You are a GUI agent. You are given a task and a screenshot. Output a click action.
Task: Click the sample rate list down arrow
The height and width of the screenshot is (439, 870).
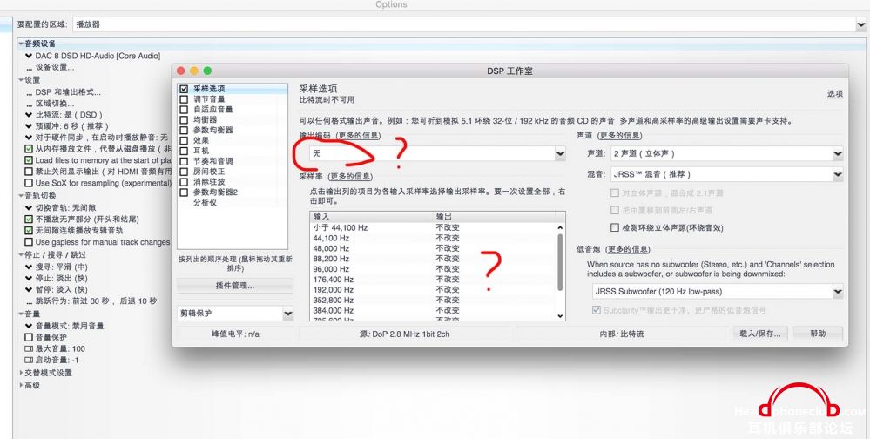tap(560, 316)
